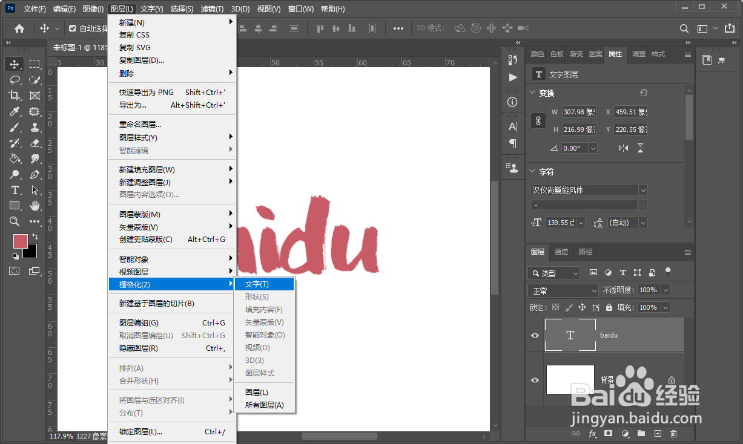Click the X position field 459.51
Screen dimensions: 743x444
[630, 112]
